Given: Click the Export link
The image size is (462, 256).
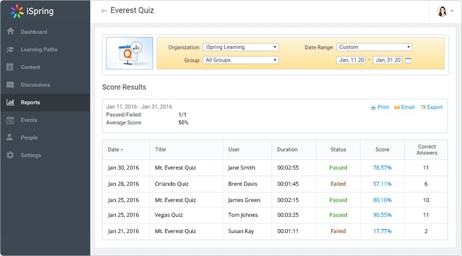Looking at the screenshot, I should [432, 107].
